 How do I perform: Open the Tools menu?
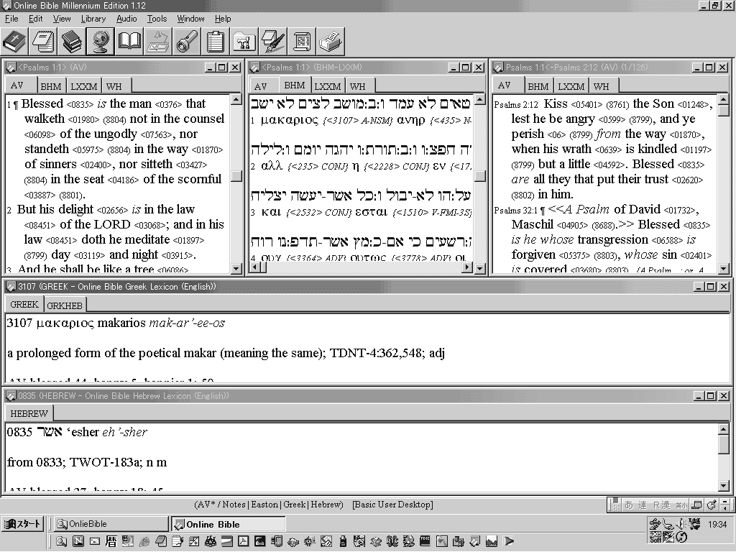click(157, 19)
